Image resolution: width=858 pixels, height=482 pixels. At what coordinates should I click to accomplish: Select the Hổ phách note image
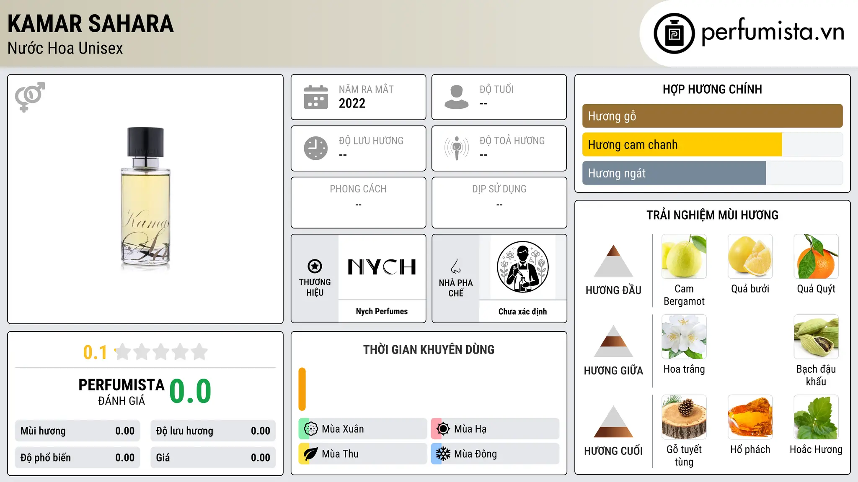coord(750,417)
